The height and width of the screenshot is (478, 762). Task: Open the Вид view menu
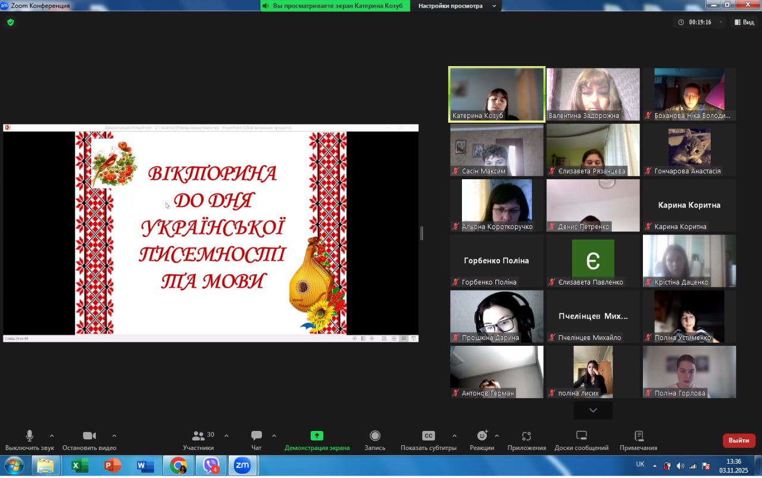click(744, 23)
